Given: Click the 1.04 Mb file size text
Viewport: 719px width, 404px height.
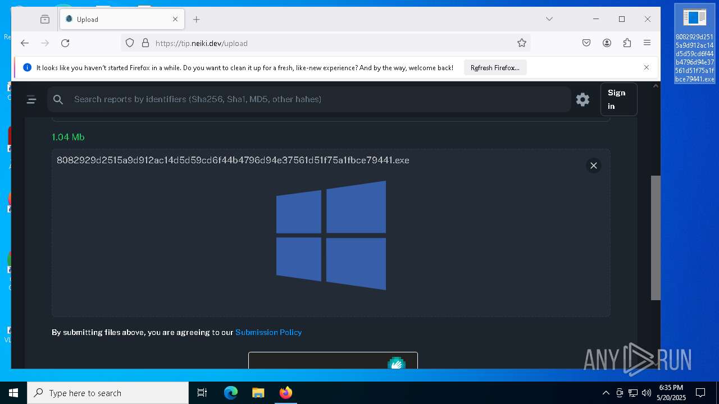Looking at the screenshot, I should [x=68, y=137].
